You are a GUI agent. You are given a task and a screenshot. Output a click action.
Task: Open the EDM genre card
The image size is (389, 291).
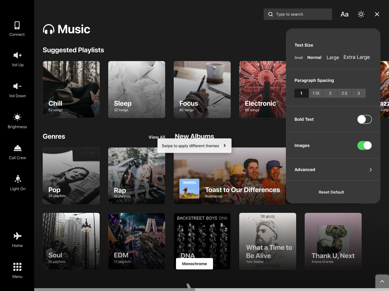137,241
